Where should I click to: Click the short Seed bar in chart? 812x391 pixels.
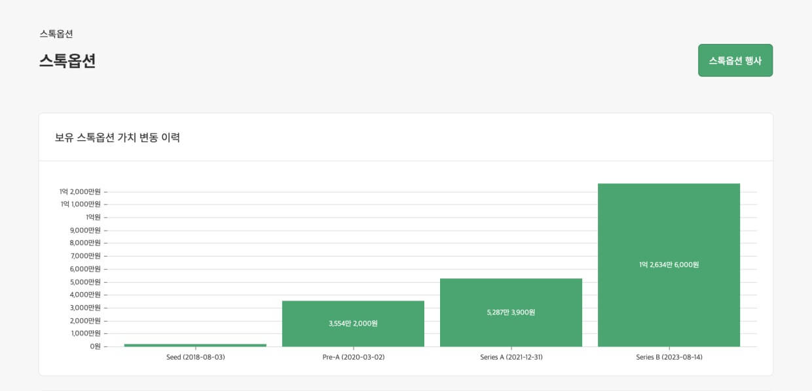pyautogui.click(x=195, y=345)
